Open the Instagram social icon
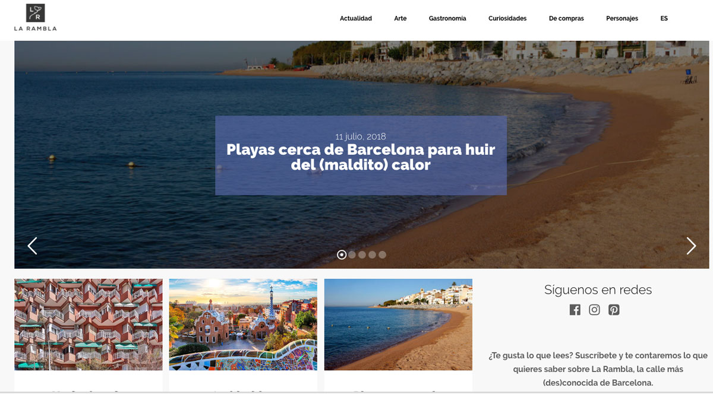This screenshot has width=713, height=394. pos(594,310)
